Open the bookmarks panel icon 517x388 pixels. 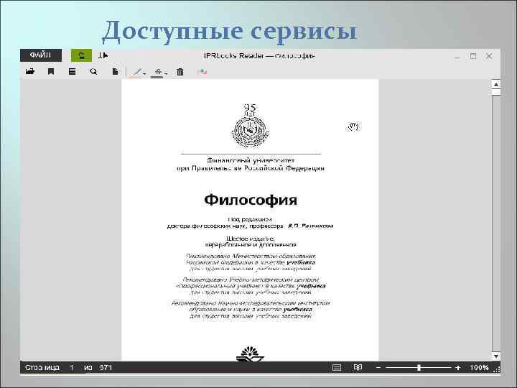51,71
